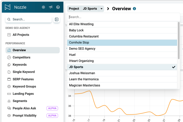183x122 pixels.
Task: Open Landing Pages page
Action: (33, 94)
